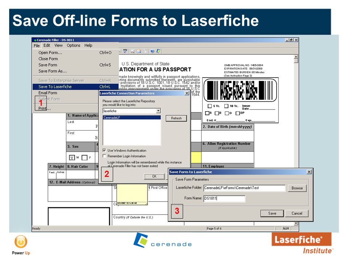Check the F sex checkbox
The height and width of the screenshot is (261, 348).
84,158
